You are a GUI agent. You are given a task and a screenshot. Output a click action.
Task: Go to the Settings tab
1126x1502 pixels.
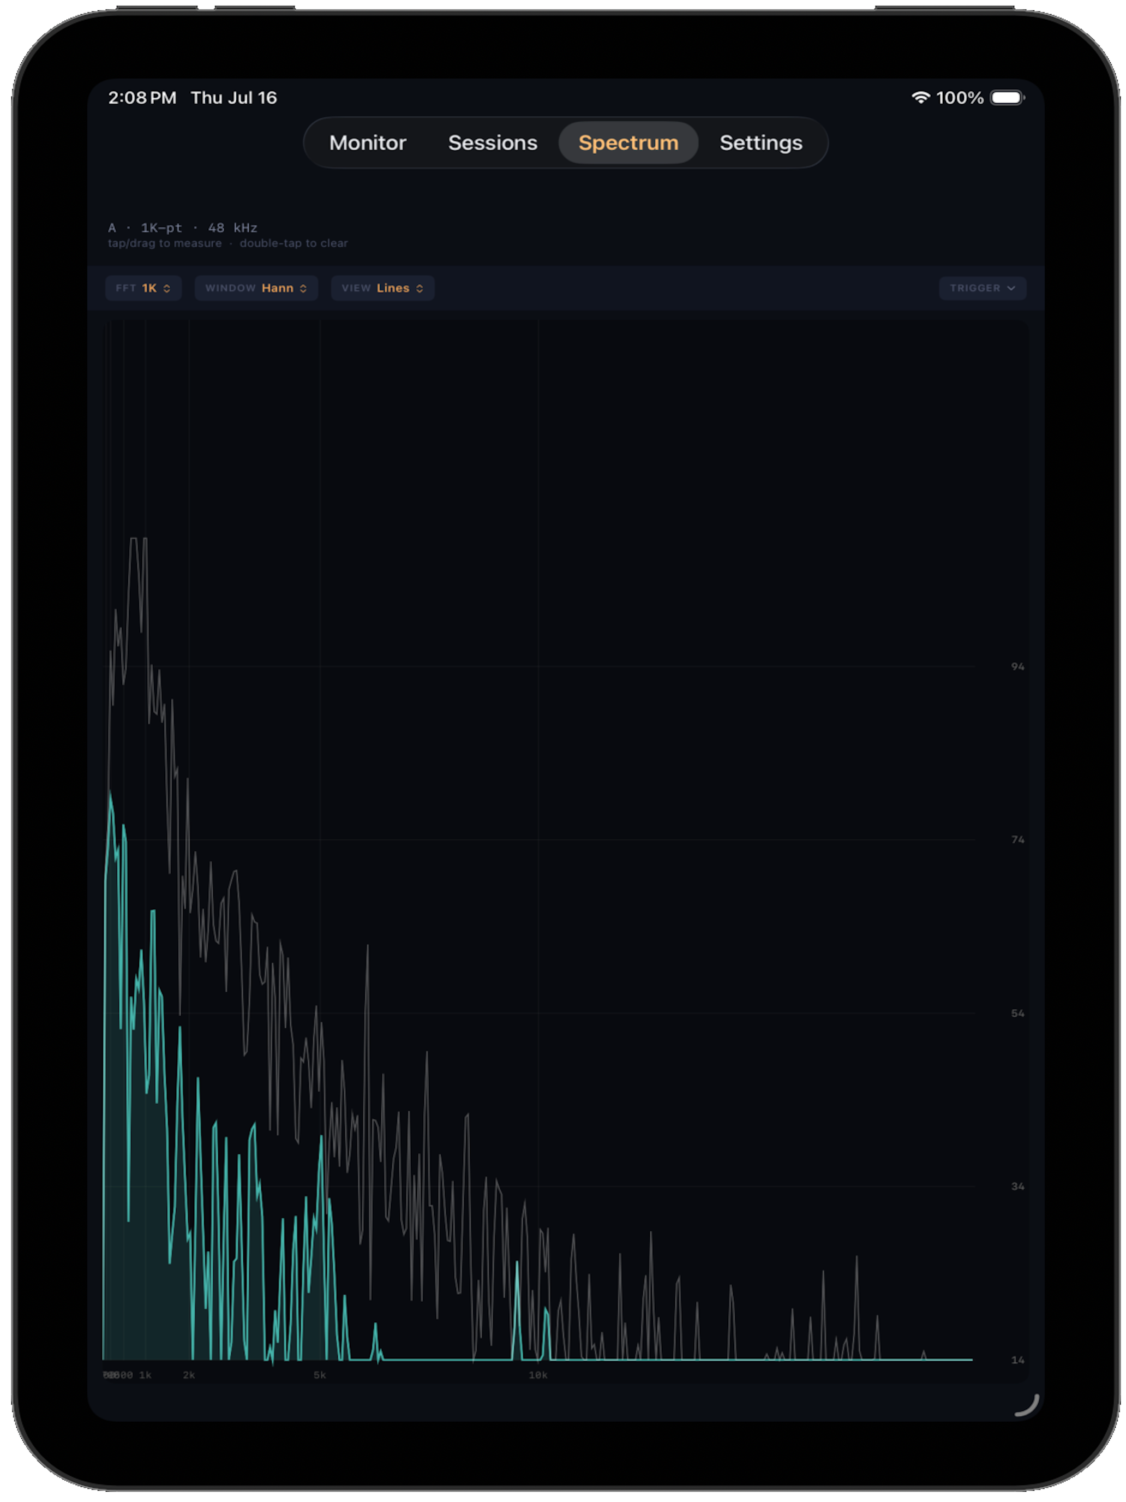click(x=760, y=142)
